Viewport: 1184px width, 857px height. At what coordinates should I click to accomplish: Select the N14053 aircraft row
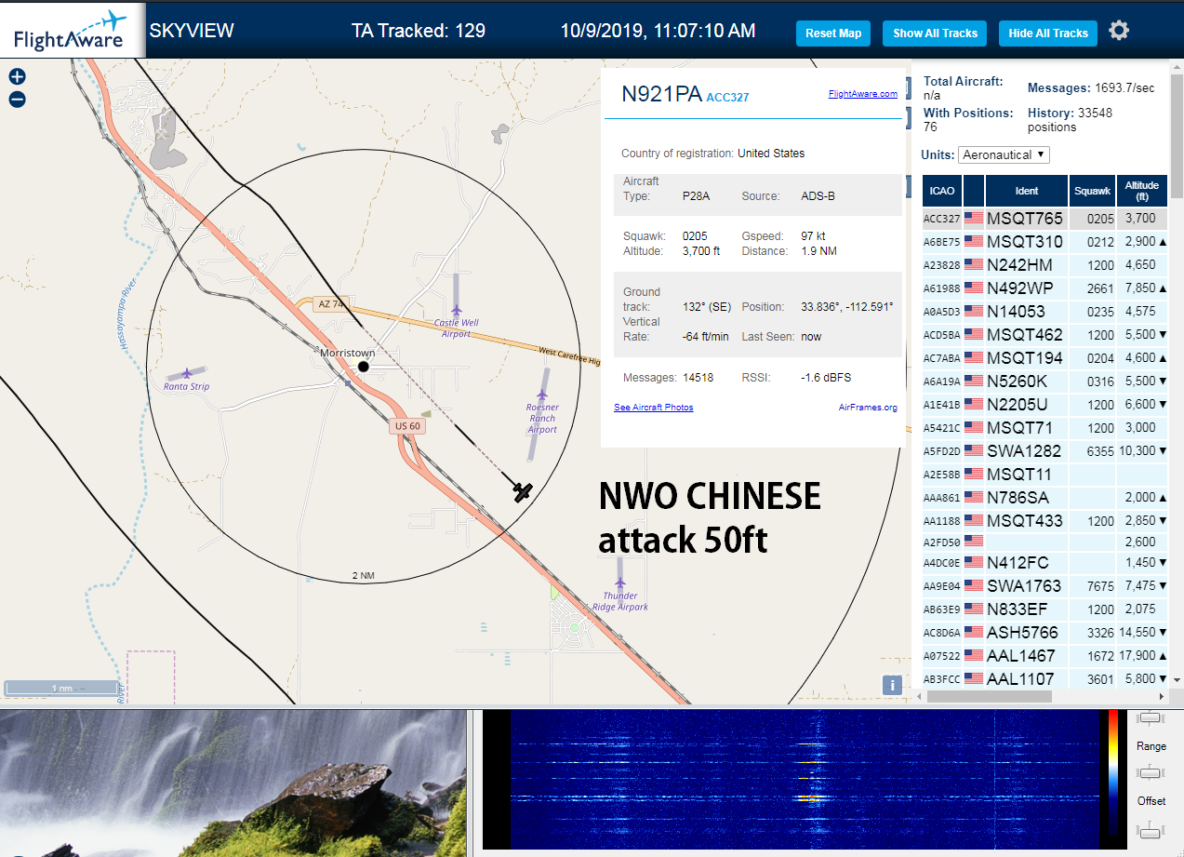(1044, 312)
